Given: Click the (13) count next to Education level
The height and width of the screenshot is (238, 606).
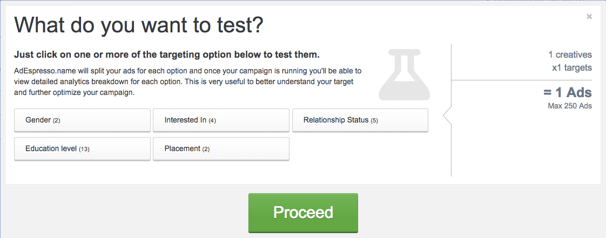Looking at the screenshot, I should coord(84,149).
